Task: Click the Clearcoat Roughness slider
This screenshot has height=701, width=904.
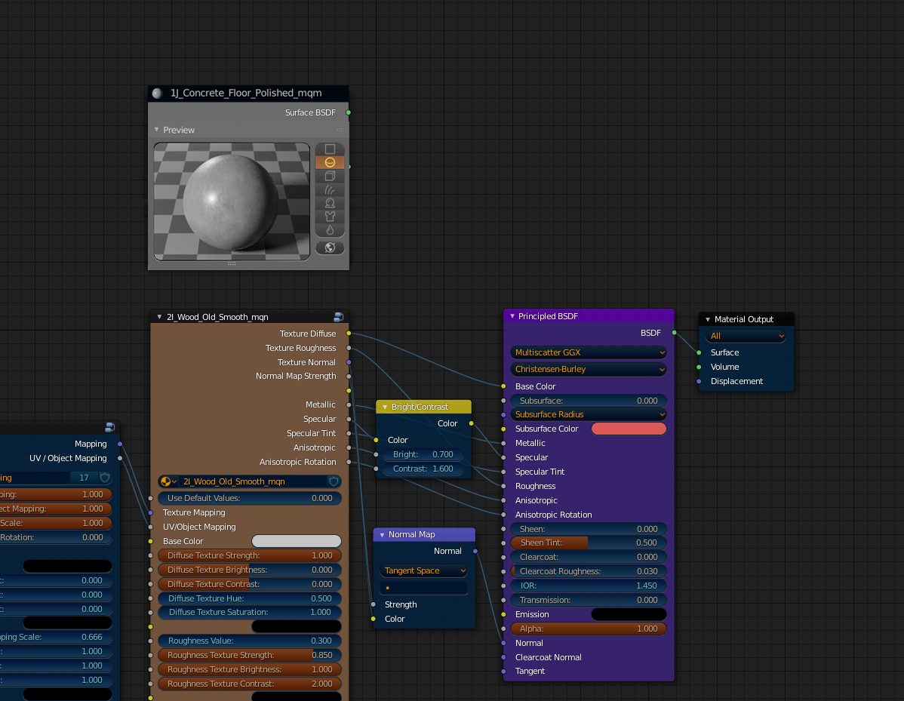Action: pos(588,571)
